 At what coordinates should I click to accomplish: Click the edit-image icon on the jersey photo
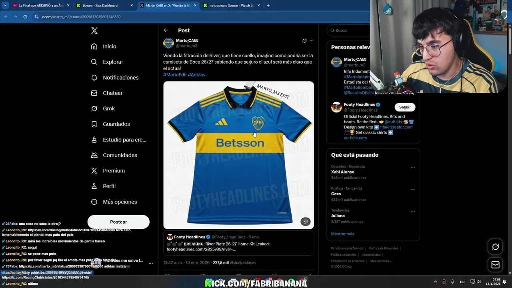306,222
